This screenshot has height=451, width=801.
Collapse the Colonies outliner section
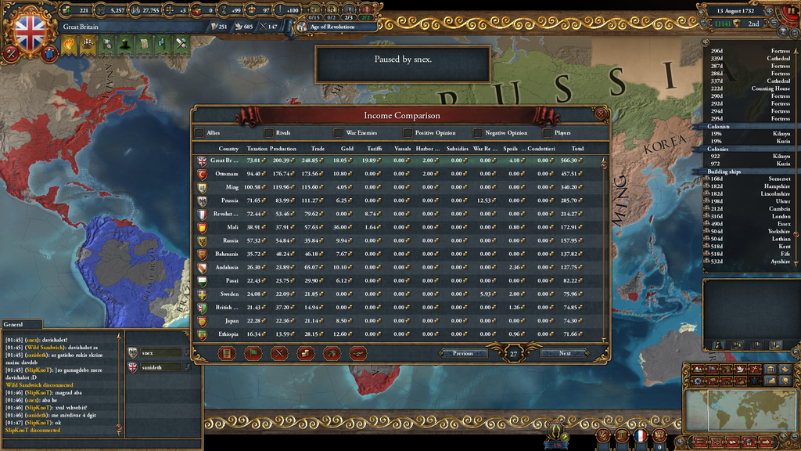click(x=718, y=149)
